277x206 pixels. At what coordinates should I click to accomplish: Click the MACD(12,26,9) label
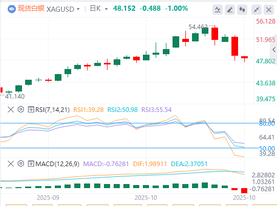tap(57, 164)
